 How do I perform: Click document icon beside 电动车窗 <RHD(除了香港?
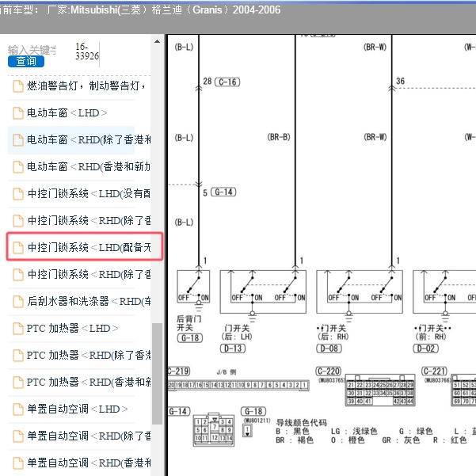click(18, 140)
